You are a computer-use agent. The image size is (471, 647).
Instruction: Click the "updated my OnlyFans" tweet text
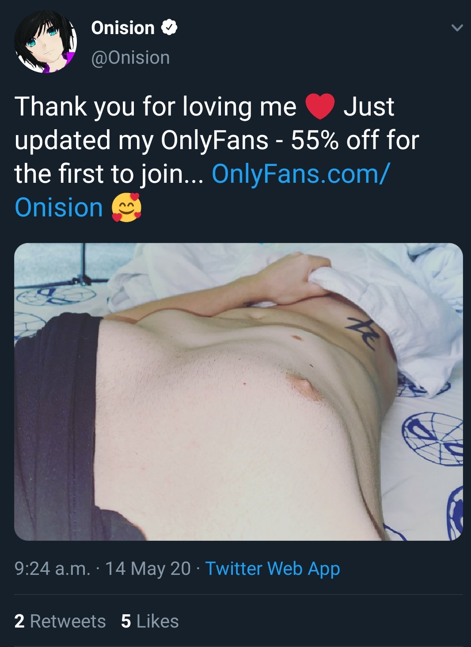[x=141, y=140]
